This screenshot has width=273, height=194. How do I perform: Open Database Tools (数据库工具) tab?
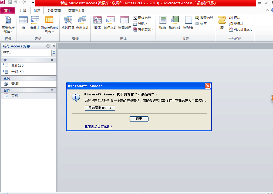click(x=76, y=11)
